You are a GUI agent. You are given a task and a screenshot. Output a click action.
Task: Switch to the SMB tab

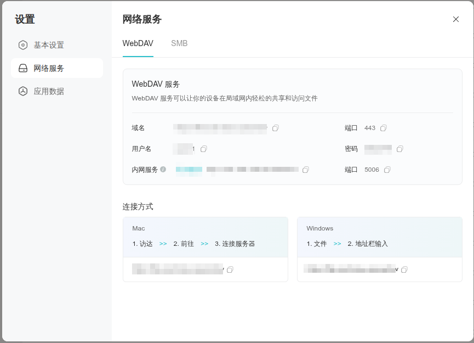pos(179,43)
